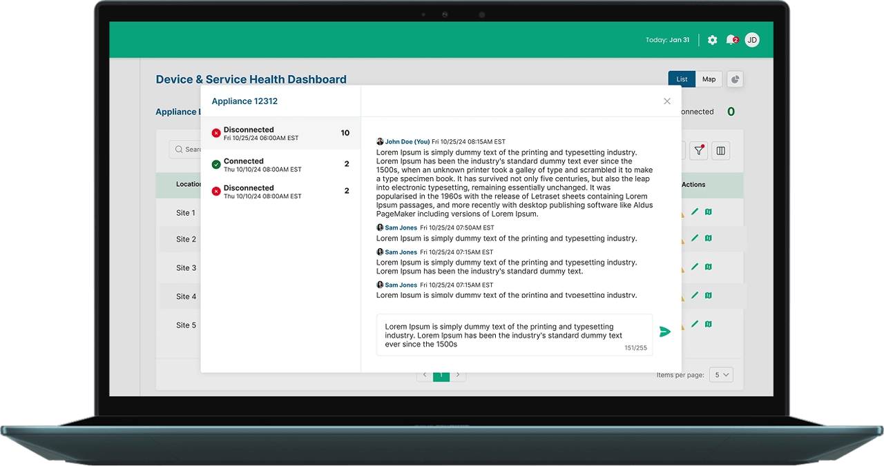This screenshot has width=884, height=466.
Task: Click the first Sam Jones author name
Action: tap(401, 227)
